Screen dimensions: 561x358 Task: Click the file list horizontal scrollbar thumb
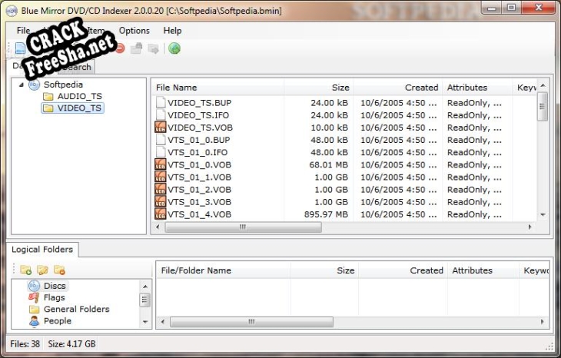242,227
